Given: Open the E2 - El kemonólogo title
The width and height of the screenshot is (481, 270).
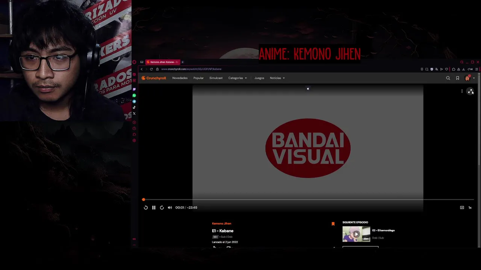Looking at the screenshot, I should (x=383, y=230).
